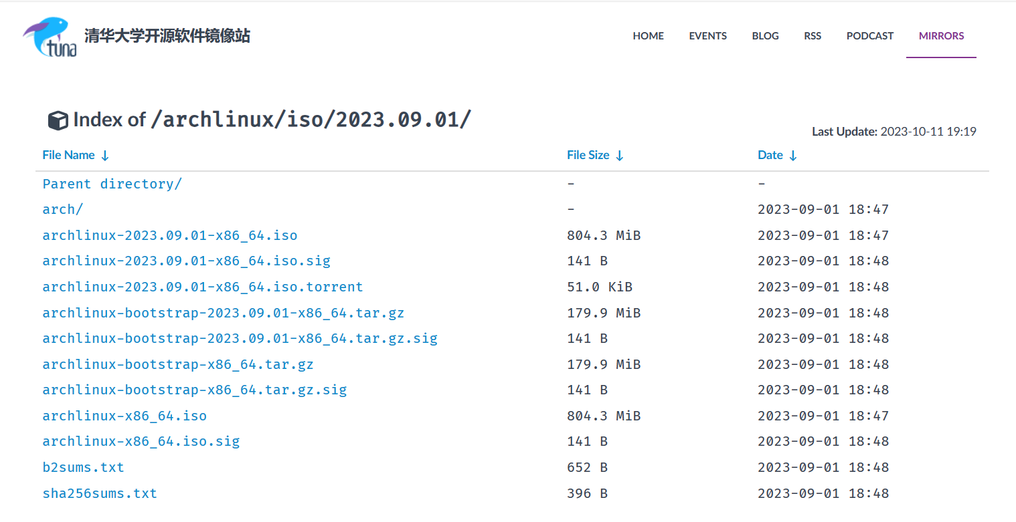Sort by File Name column
Viewport: 1016px width, 522px height.
[x=76, y=155]
